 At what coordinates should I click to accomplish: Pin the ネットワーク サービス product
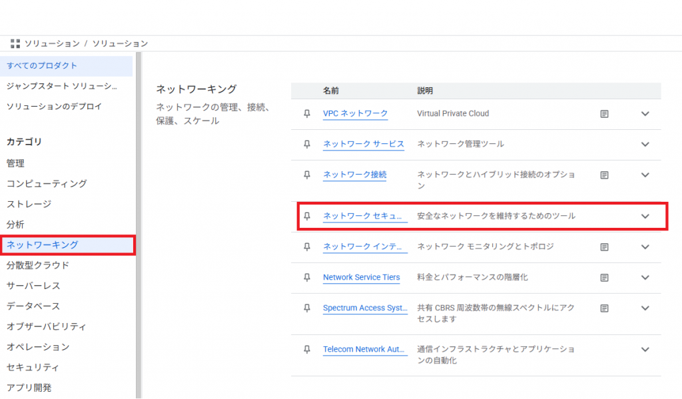tap(307, 144)
